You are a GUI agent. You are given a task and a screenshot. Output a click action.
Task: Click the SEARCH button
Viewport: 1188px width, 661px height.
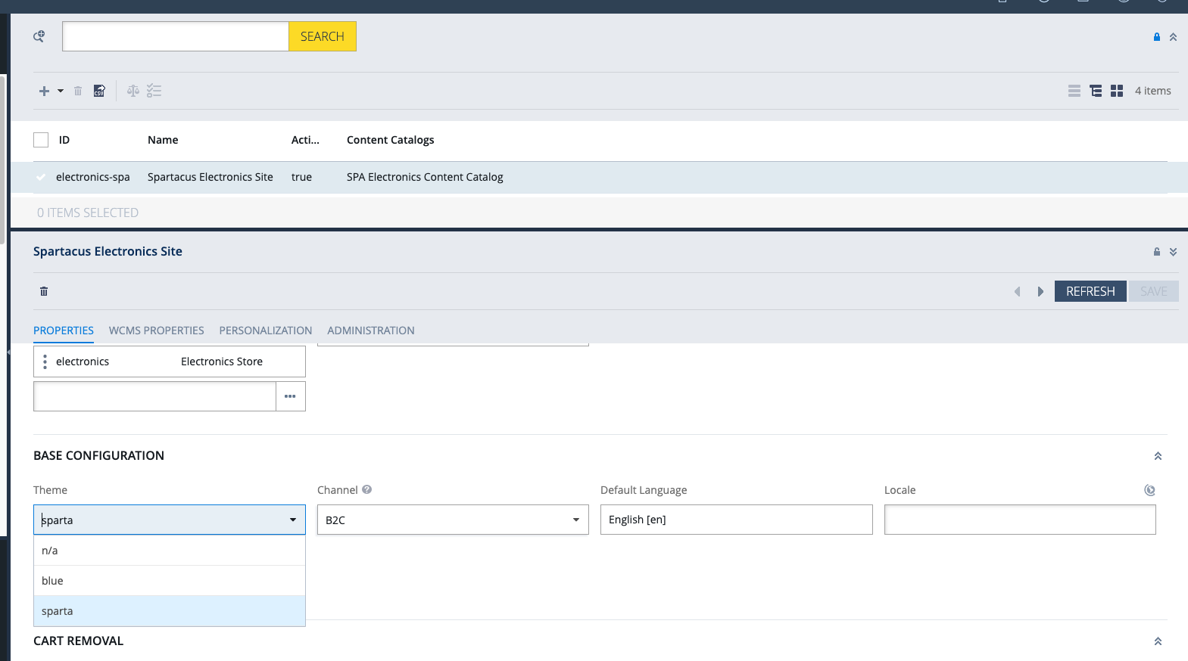pos(323,36)
